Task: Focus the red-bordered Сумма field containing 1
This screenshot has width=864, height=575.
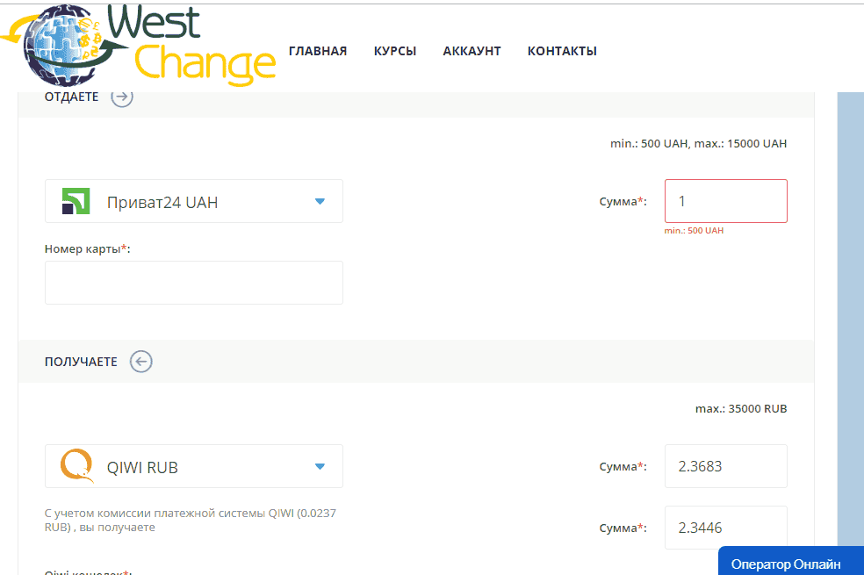Action: point(725,201)
